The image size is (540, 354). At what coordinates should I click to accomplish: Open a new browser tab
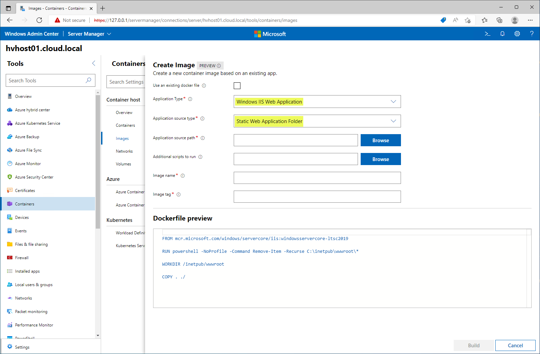[103, 8]
